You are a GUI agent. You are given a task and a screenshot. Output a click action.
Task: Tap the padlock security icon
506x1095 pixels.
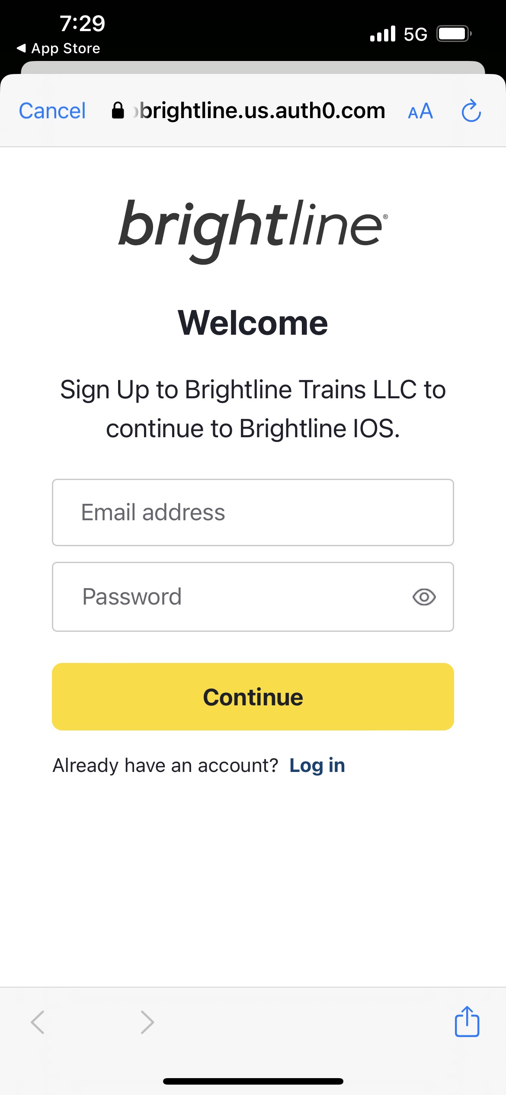pyautogui.click(x=118, y=111)
